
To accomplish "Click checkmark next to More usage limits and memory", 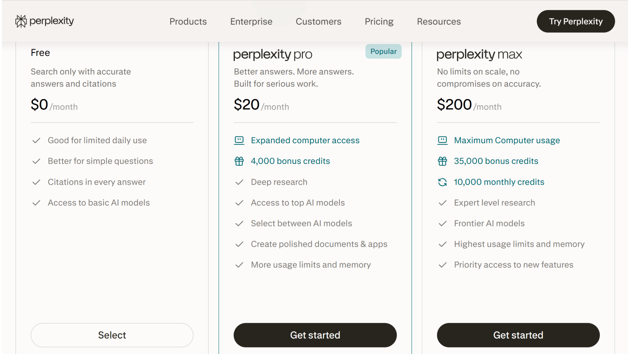I will tap(239, 265).
